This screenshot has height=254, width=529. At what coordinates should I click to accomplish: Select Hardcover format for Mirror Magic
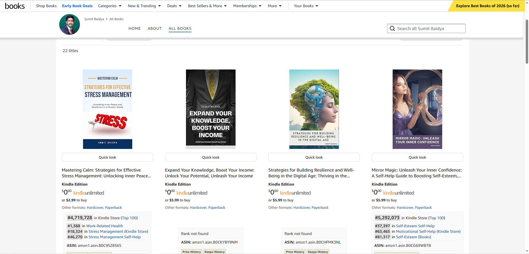(x=405, y=208)
